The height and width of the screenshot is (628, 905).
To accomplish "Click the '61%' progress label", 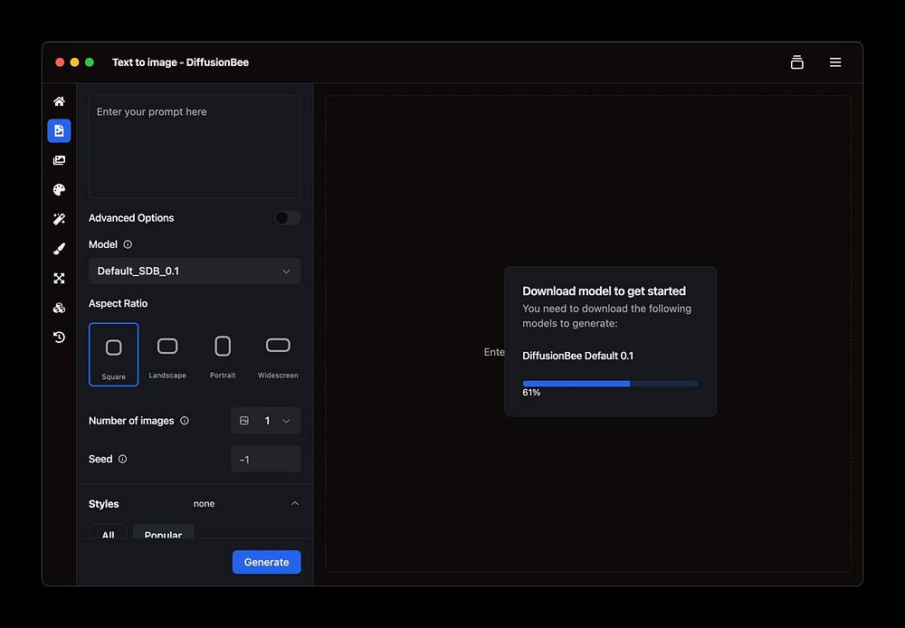I will [x=531, y=393].
